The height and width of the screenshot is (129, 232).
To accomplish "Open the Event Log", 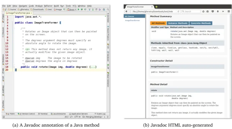I will 100,114.
